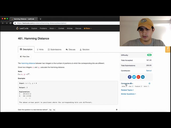
Task: Click the site lock icon in address bar
Action: coord(15,23)
